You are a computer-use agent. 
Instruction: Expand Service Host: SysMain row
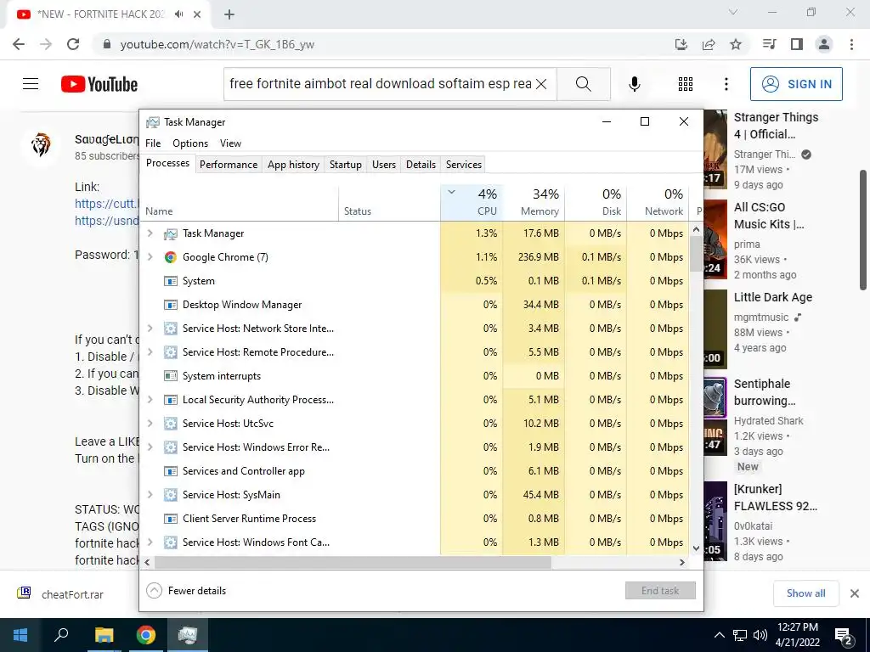point(150,495)
